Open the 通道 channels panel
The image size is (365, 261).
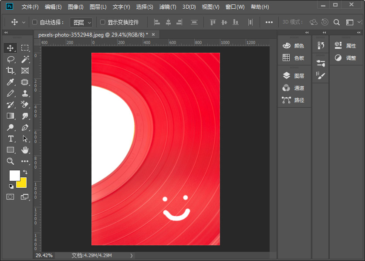tap(294, 88)
